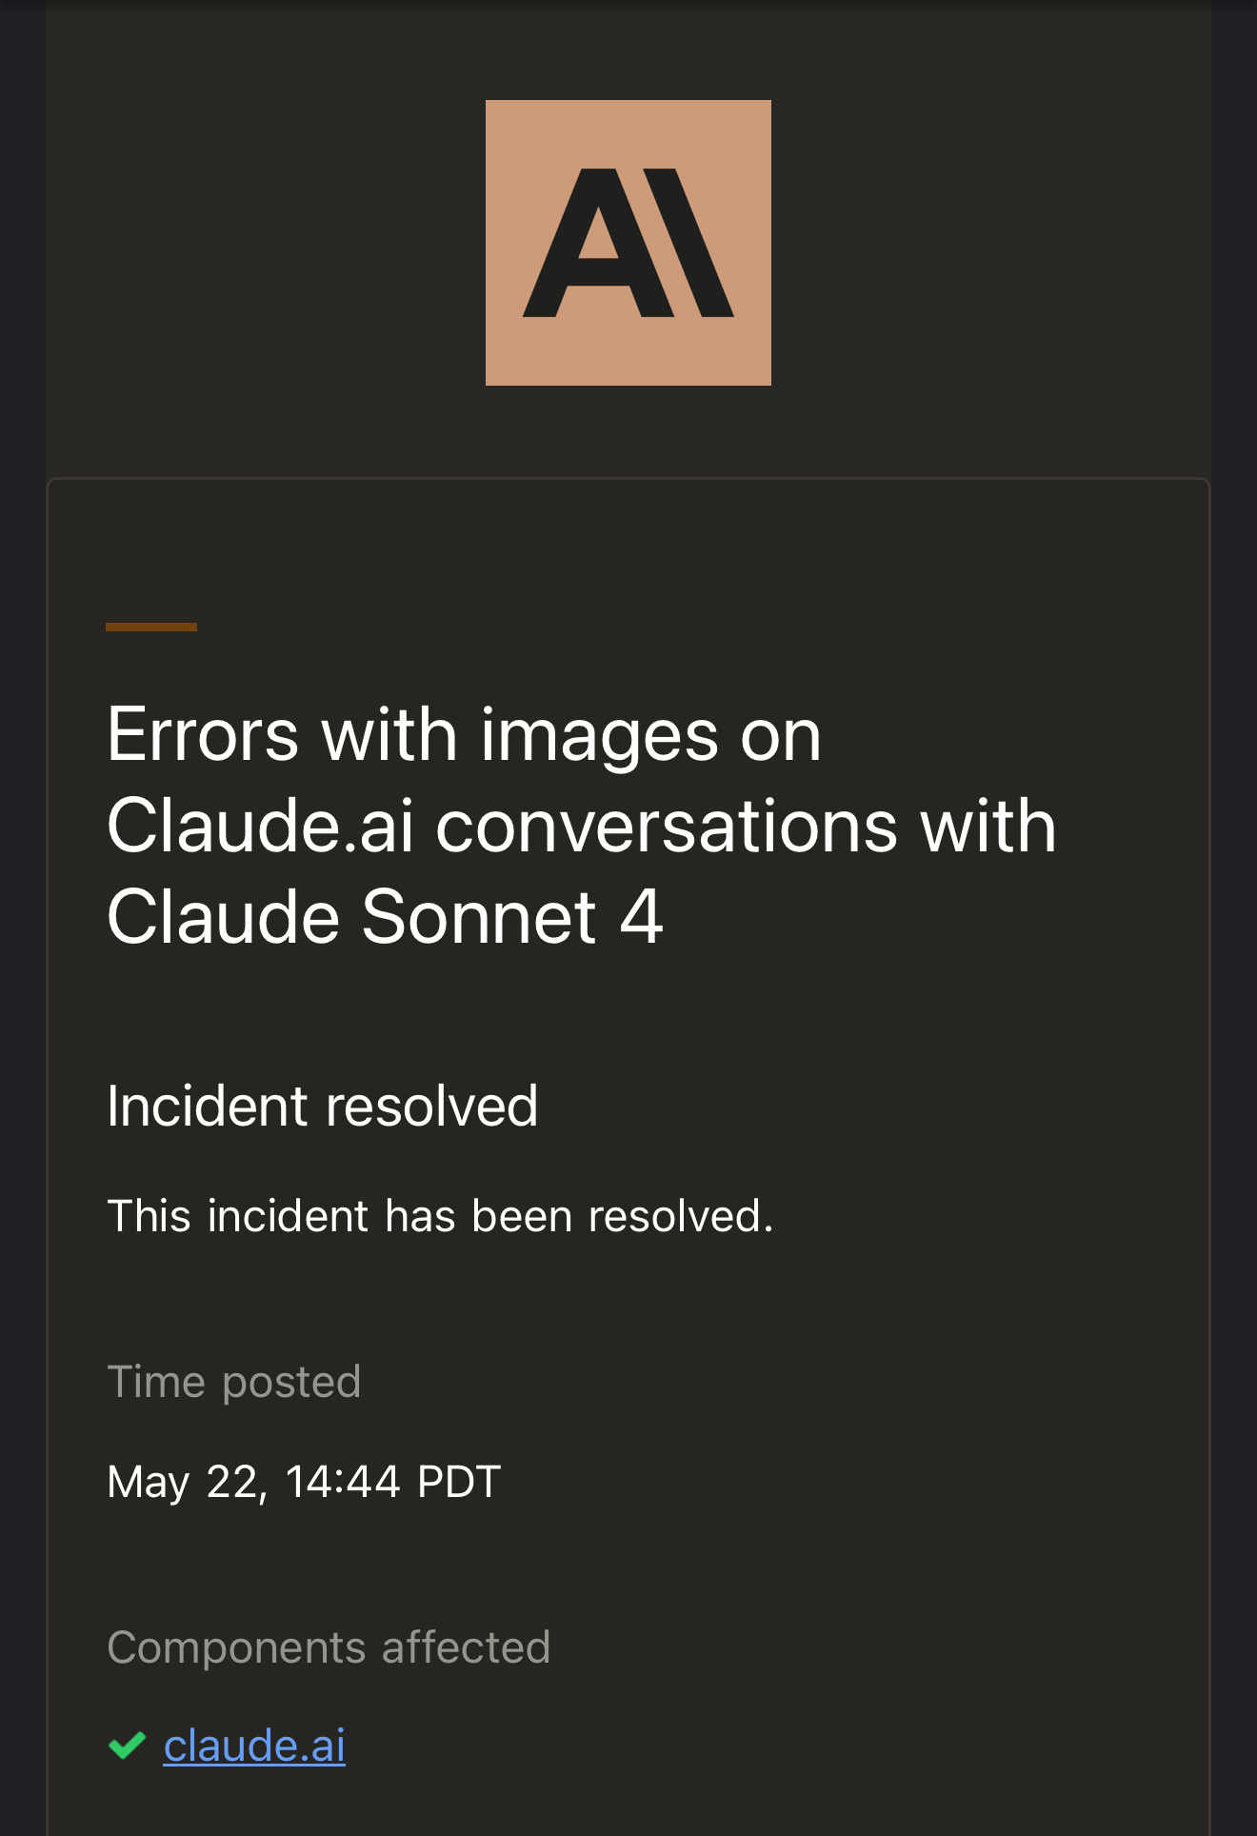Click 'This incident has been resolved.' message
1257x1836 pixels.
440,1216
